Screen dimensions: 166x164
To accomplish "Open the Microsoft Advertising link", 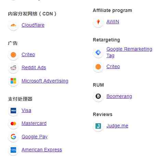I will (45, 81).
